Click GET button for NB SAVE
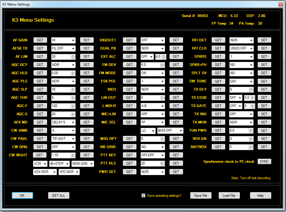Screen dimensions: 286x212 pyautogui.click(x=130, y=147)
